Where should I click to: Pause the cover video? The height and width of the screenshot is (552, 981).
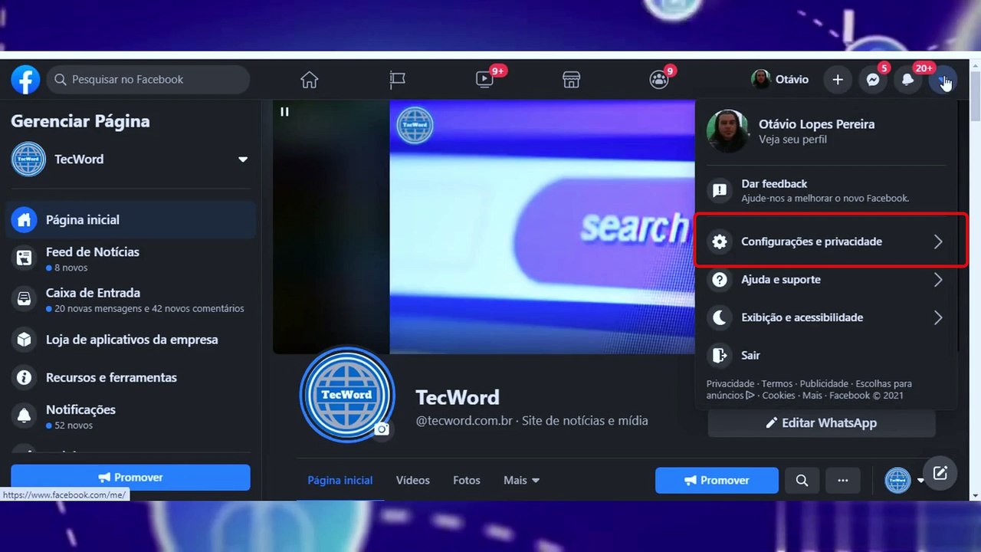284,112
